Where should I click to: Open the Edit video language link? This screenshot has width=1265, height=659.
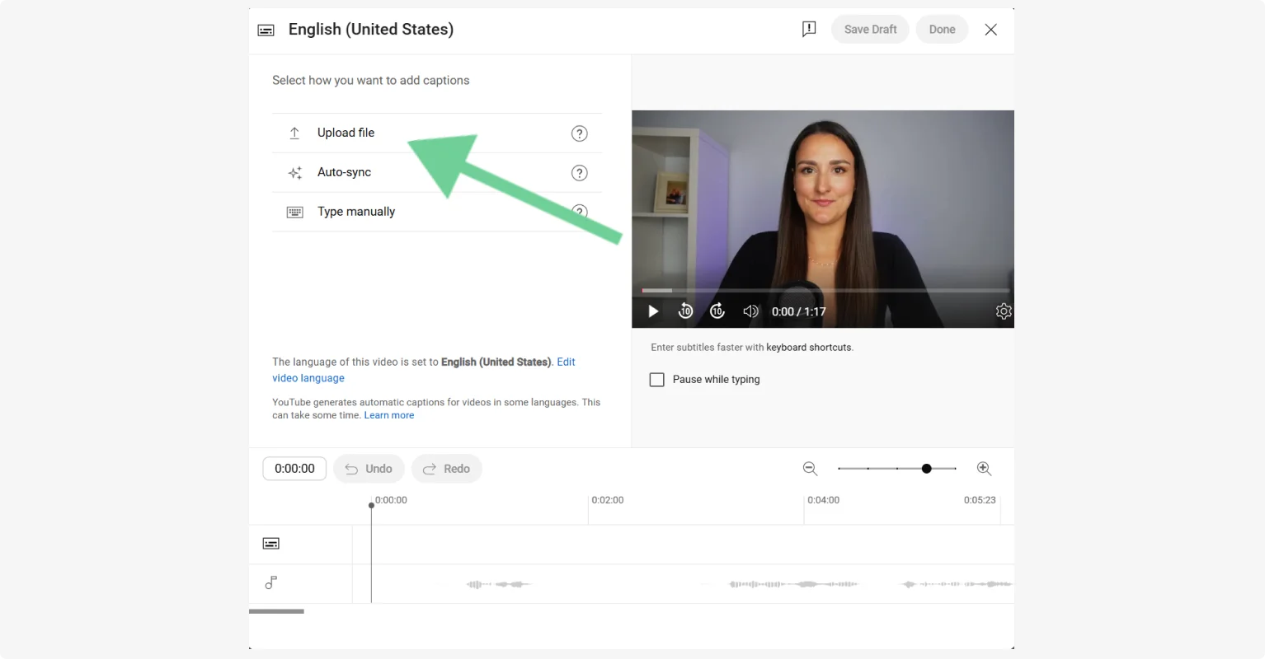pos(424,370)
